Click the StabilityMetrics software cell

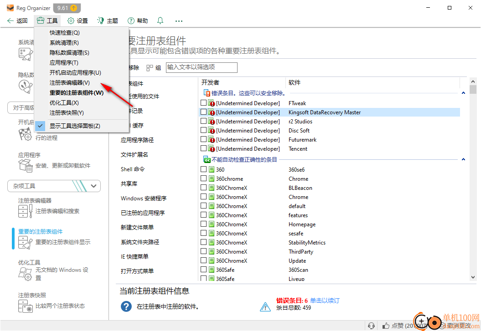pyautogui.click(x=307, y=243)
